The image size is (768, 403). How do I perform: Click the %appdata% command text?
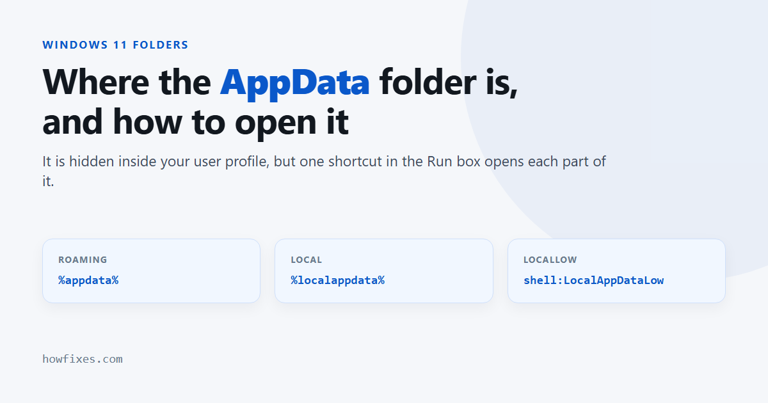[88, 280]
